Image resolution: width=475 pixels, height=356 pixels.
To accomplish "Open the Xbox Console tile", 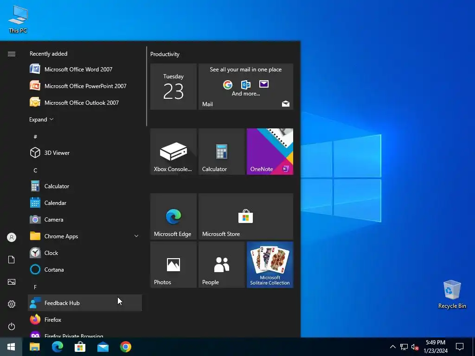I will 173,152.
